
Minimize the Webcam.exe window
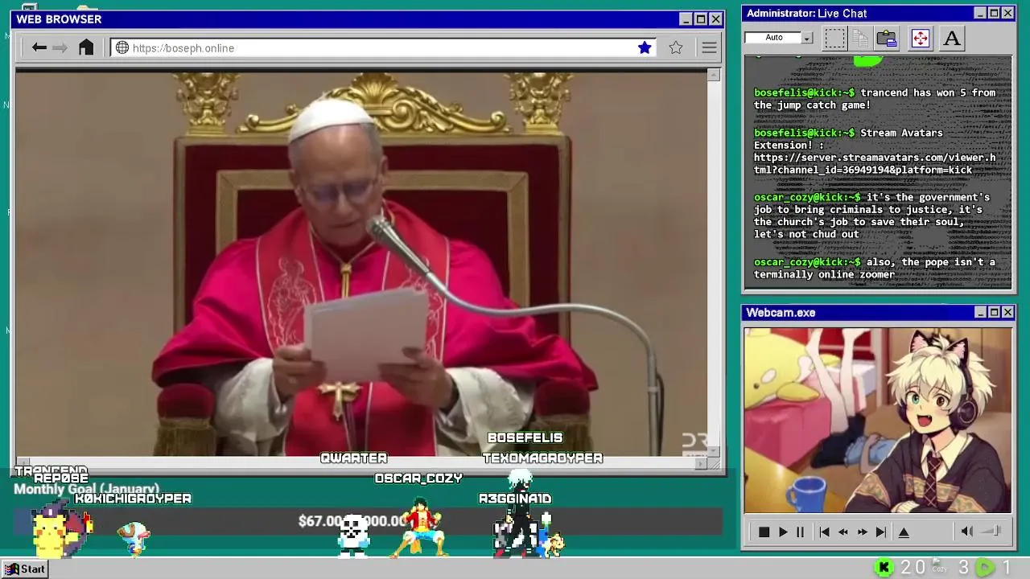(980, 312)
